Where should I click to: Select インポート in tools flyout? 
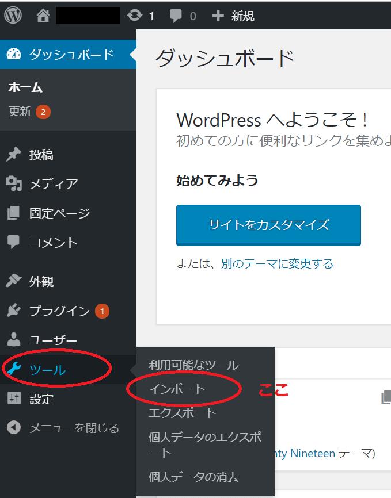[x=177, y=389]
